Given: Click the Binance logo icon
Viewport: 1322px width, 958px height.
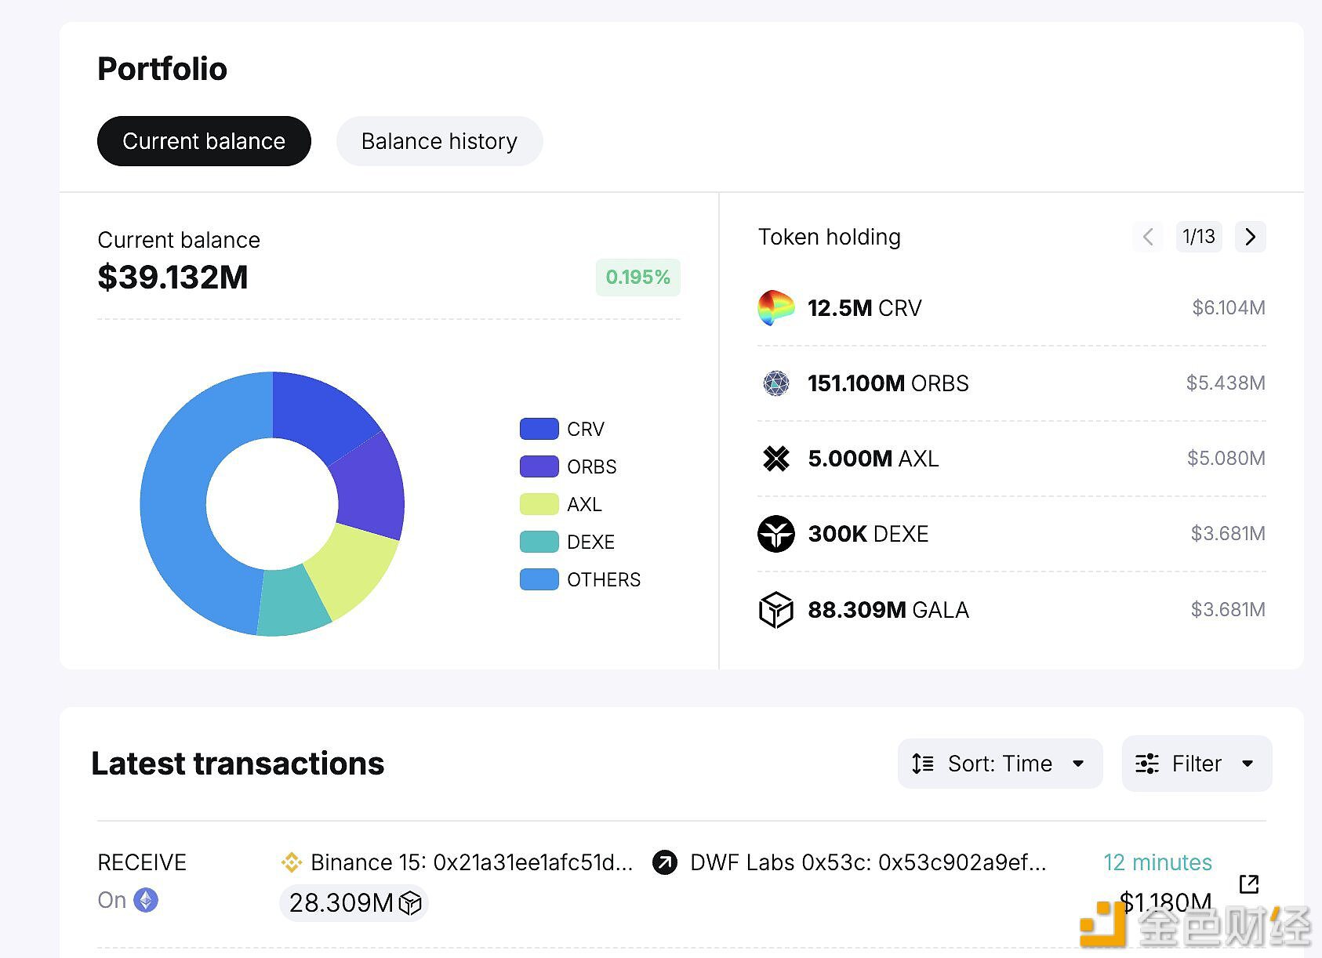Looking at the screenshot, I should coord(292,862).
